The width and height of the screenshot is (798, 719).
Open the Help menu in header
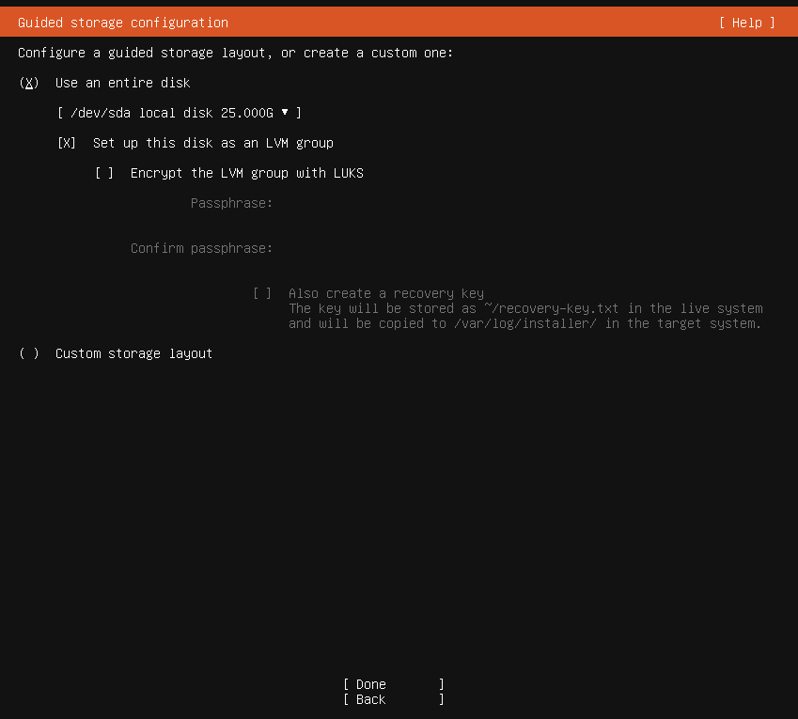click(x=746, y=23)
